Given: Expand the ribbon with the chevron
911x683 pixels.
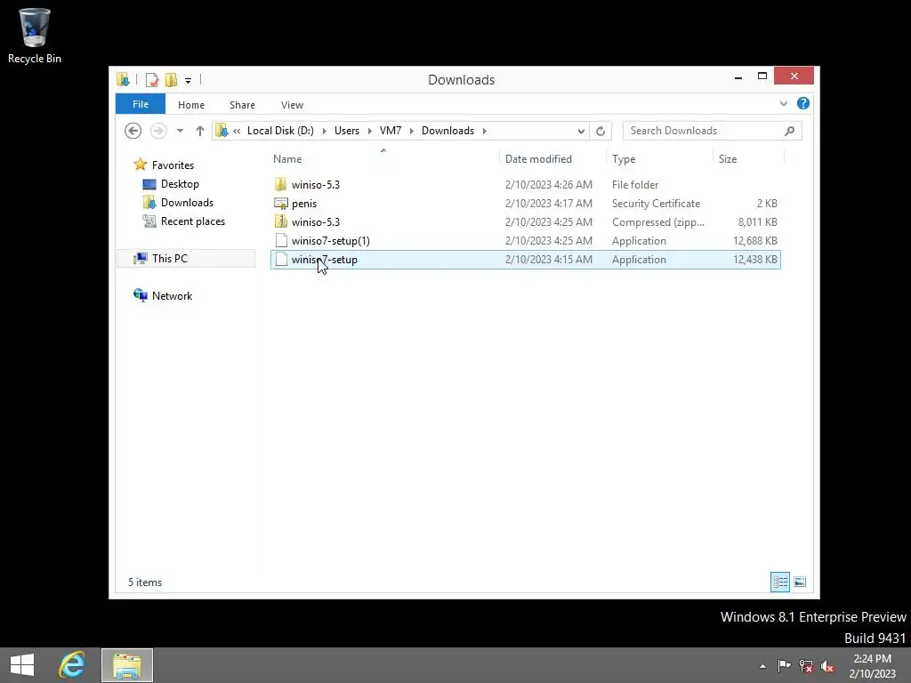Looking at the screenshot, I should click(783, 103).
